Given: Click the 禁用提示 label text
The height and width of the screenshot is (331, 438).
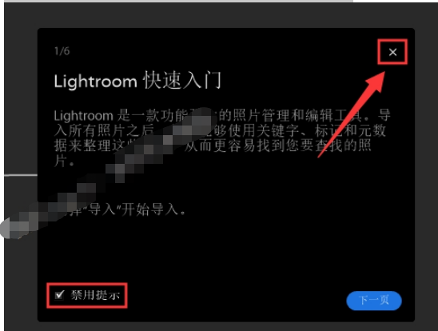Looking at the screenshot, I should [95, 295].
